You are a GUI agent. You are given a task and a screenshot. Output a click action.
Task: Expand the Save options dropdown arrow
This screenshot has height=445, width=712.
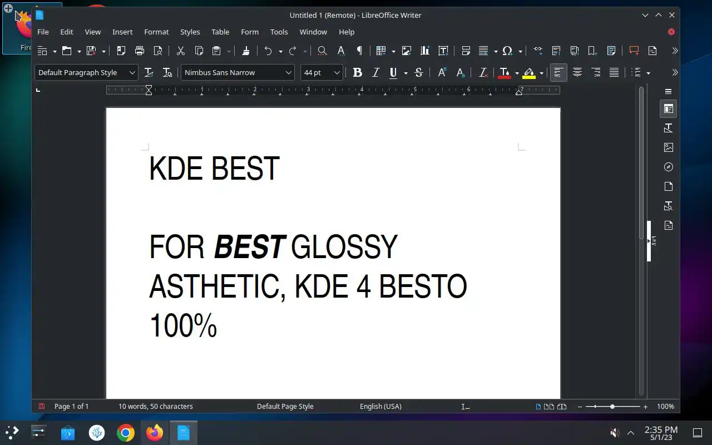(x=103, y=51)
